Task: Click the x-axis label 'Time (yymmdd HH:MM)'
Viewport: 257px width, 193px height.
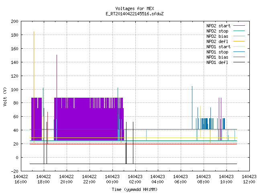Action: [135, 189]
